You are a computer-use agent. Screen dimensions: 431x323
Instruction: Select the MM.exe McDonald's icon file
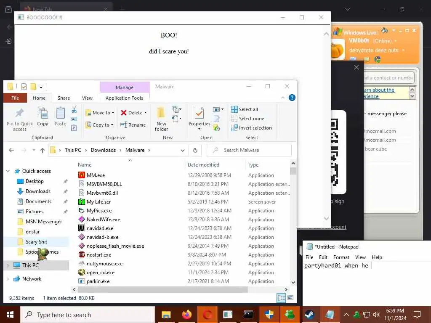pos(81,175)
